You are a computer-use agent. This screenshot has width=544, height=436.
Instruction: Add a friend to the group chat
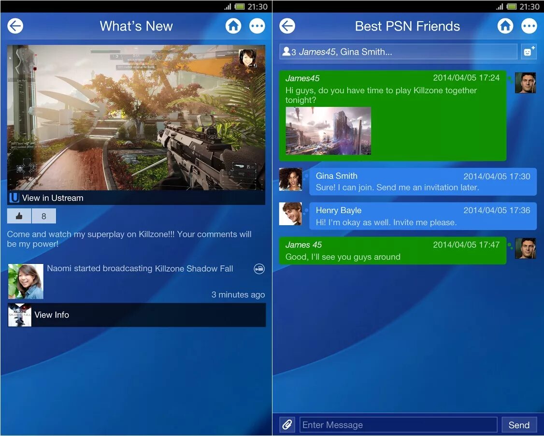[x=529, y=52]
